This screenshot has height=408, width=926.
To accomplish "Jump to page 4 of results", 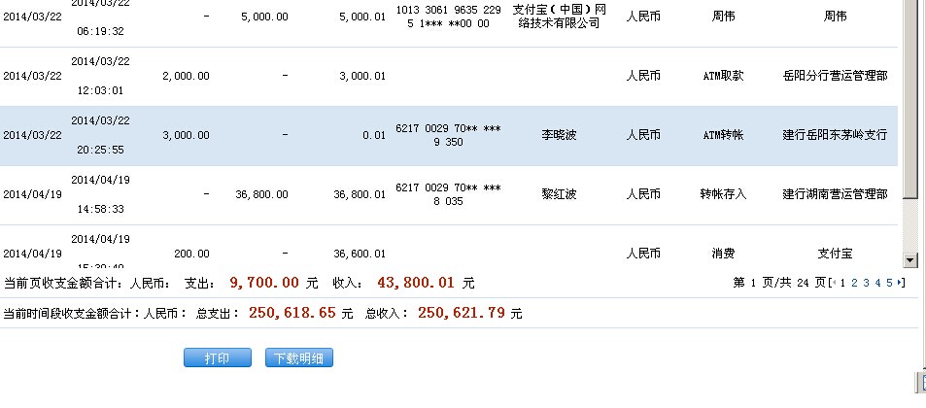I will 876,283.
